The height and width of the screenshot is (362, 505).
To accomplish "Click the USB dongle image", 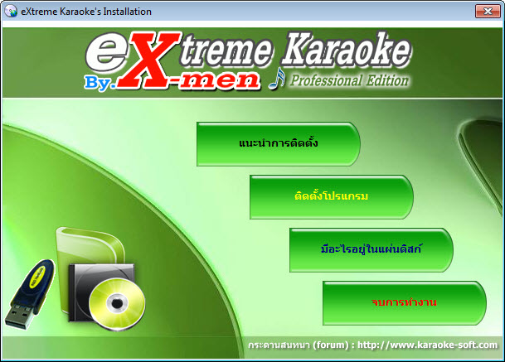I will [29, 295].
